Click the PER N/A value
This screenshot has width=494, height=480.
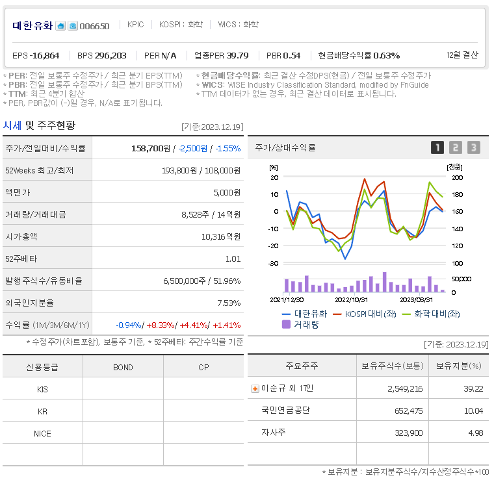[x=160, y=56]
